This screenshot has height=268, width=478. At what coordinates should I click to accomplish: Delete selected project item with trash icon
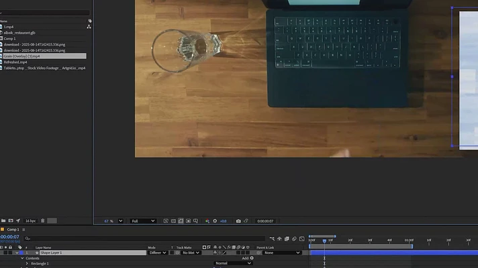point(43,221)
